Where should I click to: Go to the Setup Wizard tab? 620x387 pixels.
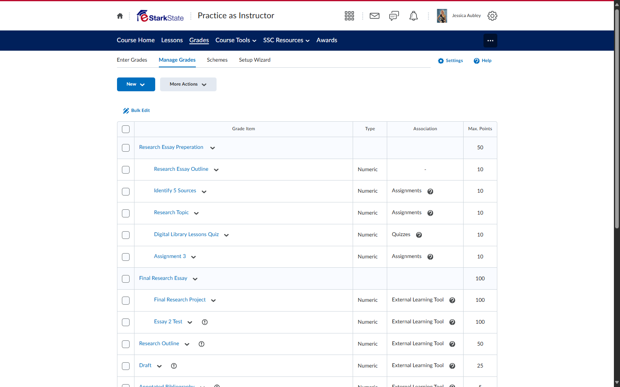[x=255, y=60]
